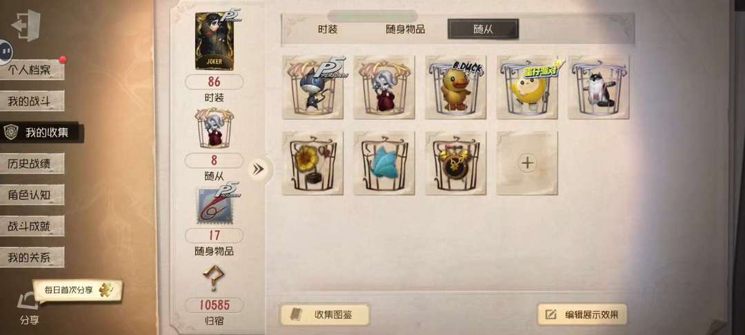This screenshot has width=745, height=335.
Task: Expand panel with double-arrow chevron
Action: tap(259, 170)
